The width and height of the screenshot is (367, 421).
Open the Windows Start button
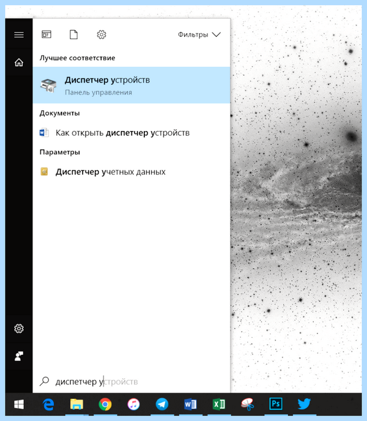(x=19, y=404)
